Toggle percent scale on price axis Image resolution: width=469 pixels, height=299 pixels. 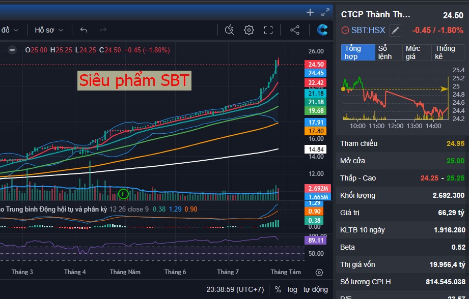[278, 289]
